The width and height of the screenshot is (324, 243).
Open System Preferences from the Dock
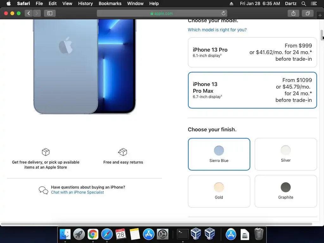tap(163, 234)
